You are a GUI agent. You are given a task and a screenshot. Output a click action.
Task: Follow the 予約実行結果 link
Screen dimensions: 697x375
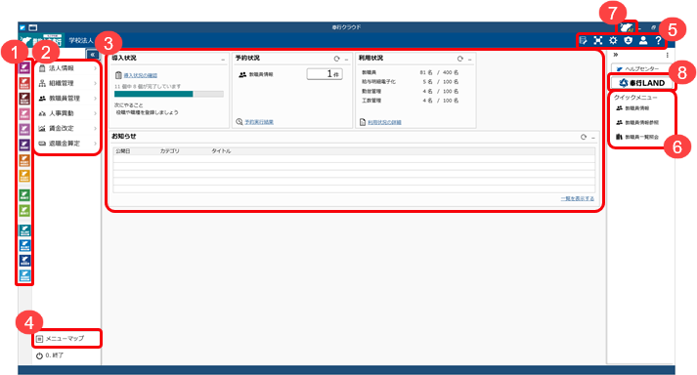click(x=259, y=122)
